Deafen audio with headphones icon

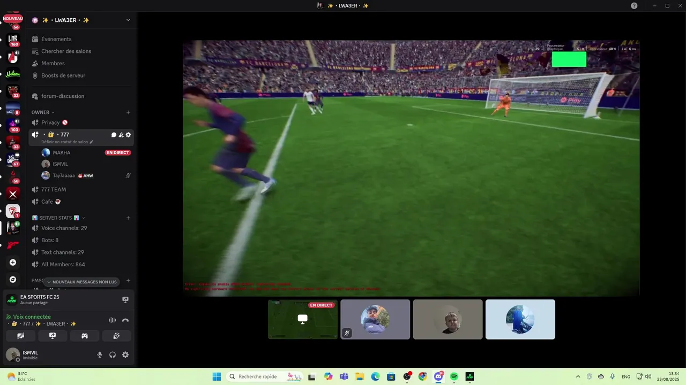[113, 355]
